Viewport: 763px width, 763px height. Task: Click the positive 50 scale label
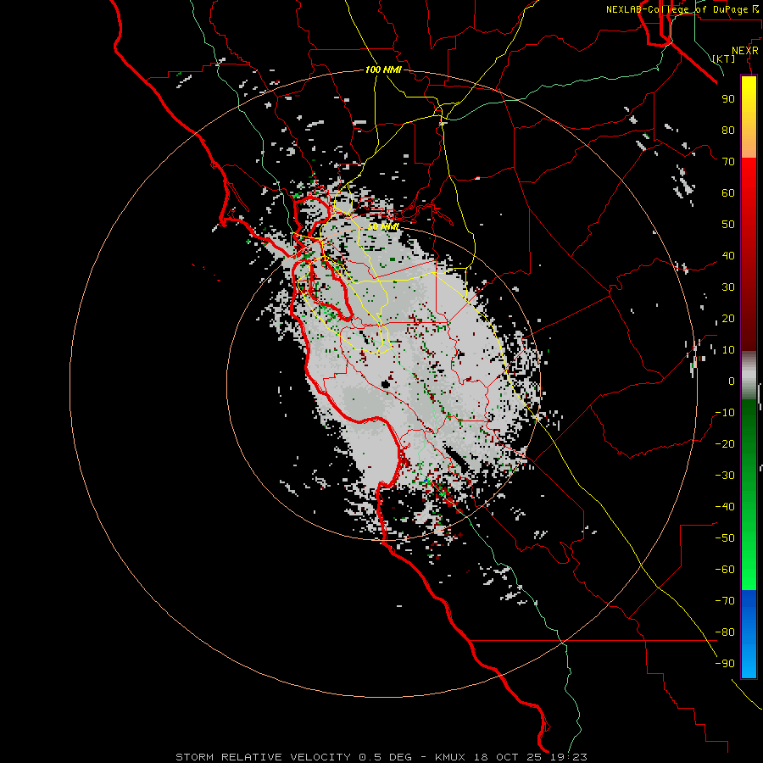pos(728,225)
